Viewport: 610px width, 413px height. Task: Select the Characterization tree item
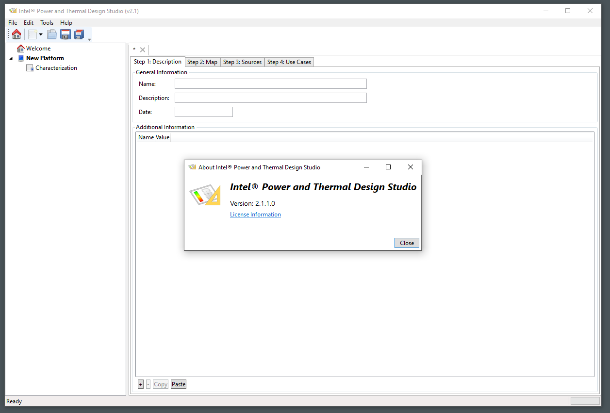[x=56, y=68]
